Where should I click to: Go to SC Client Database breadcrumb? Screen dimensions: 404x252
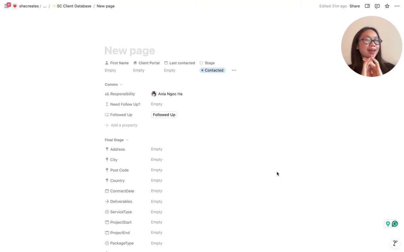coord(72,6)
